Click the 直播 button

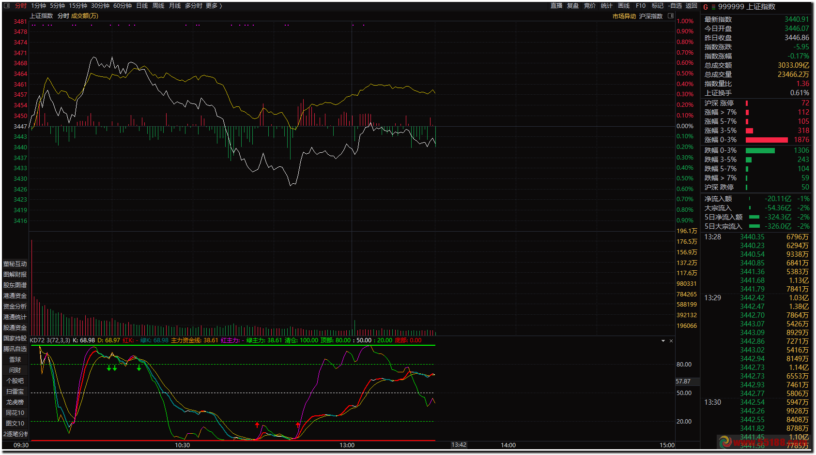(556, 6)
